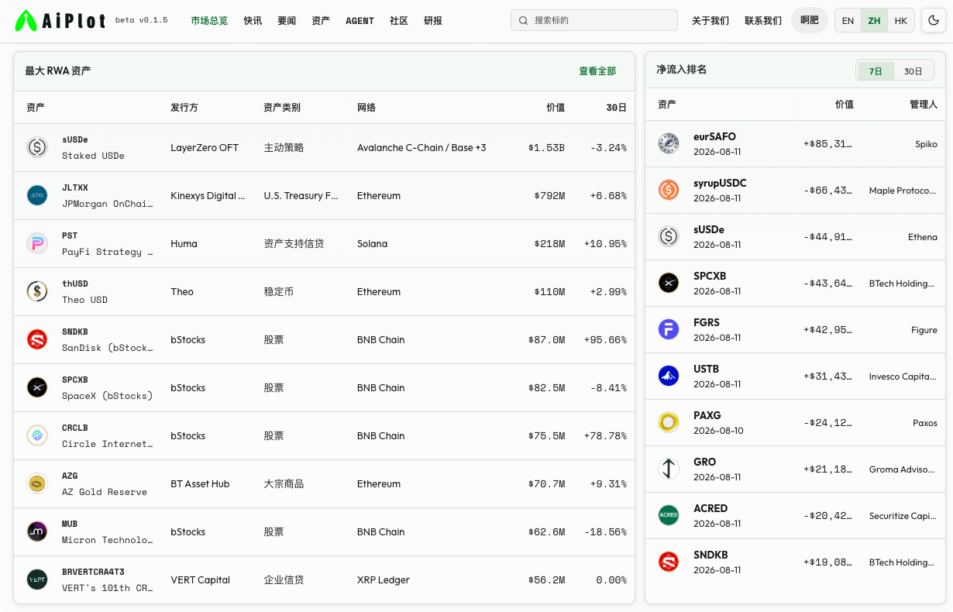The width and height of the screenshot is (953, 612).
Task: Click the FGRS Figure icon
Action: (669, 329)
